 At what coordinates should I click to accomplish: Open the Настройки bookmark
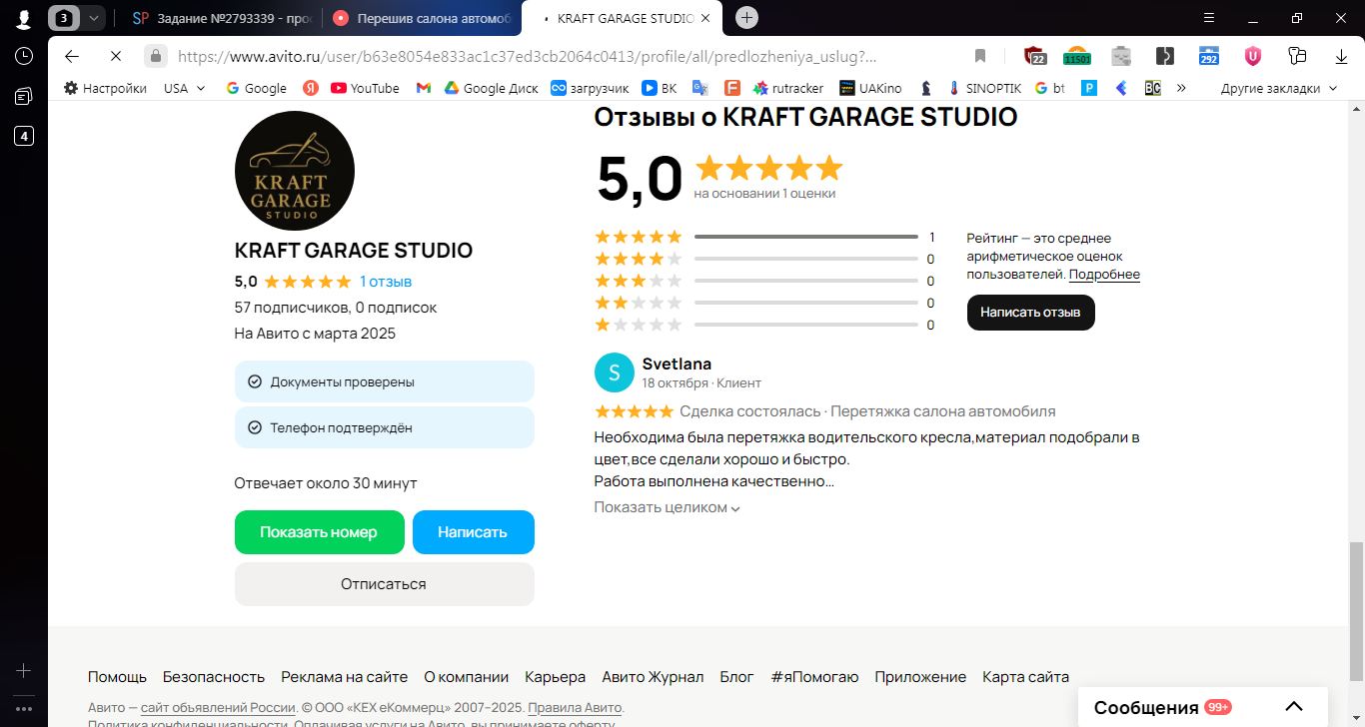(x=105, y=88)
